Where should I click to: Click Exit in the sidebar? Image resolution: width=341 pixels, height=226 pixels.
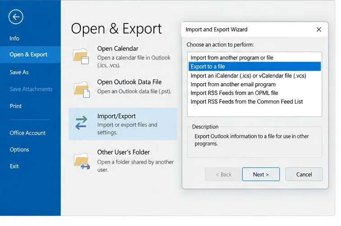(14, 166)
